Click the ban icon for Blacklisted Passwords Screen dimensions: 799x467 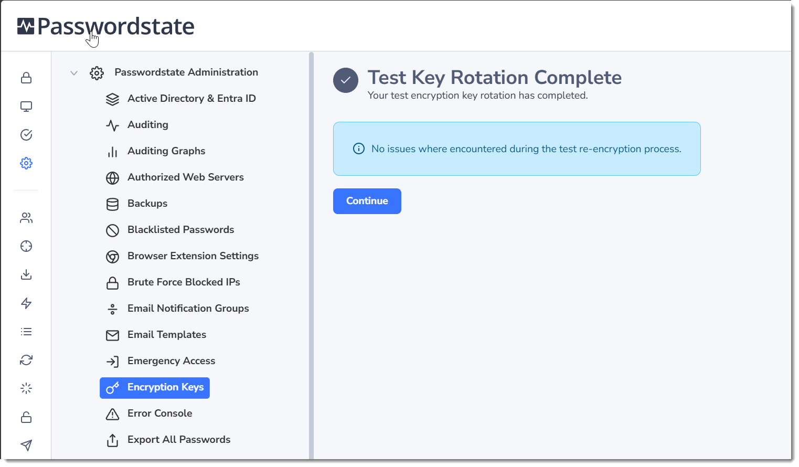coord(112,230)
